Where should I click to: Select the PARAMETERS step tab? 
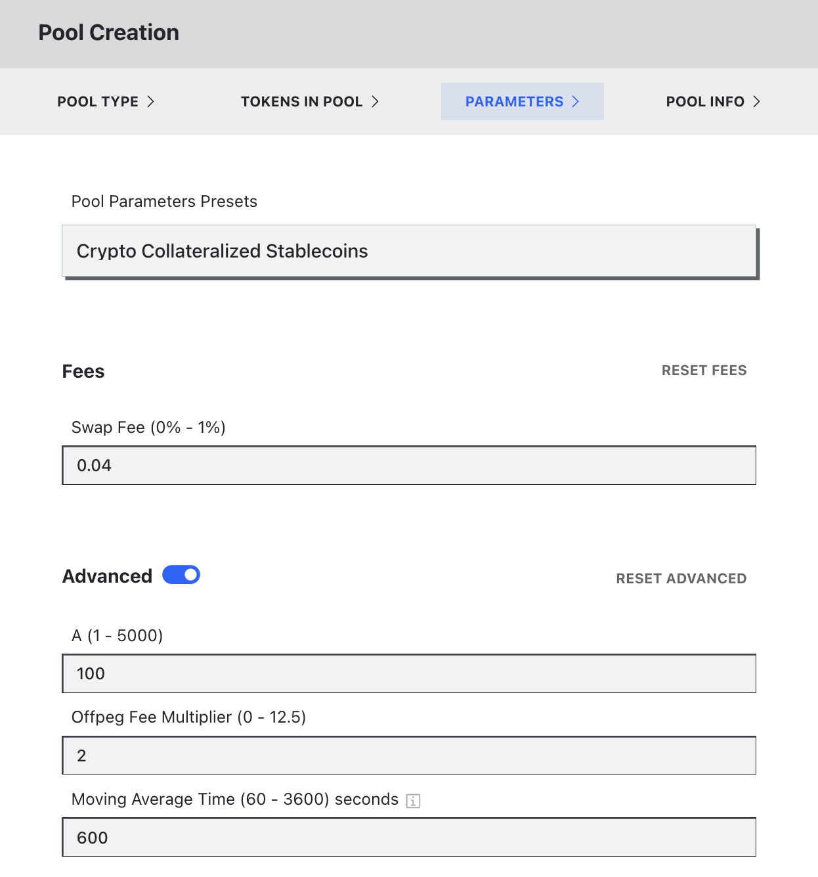tap(514, 101)
